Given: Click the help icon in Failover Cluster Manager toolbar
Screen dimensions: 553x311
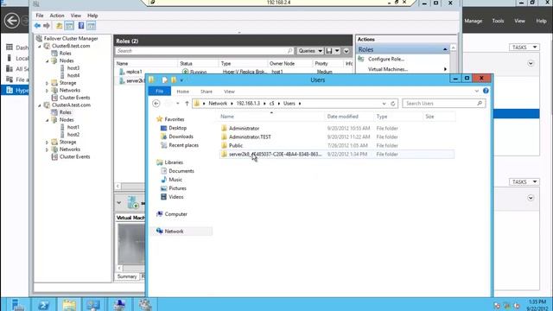Looking at the screenshot, I should [81, 26].
